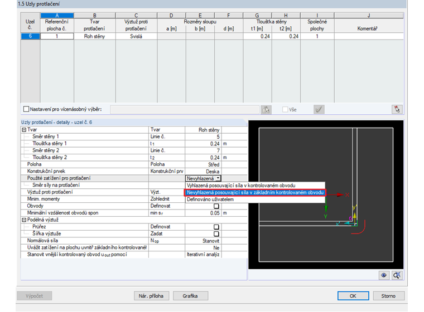Click Konstrukční prvek value Deska

(x=203, y=172)
